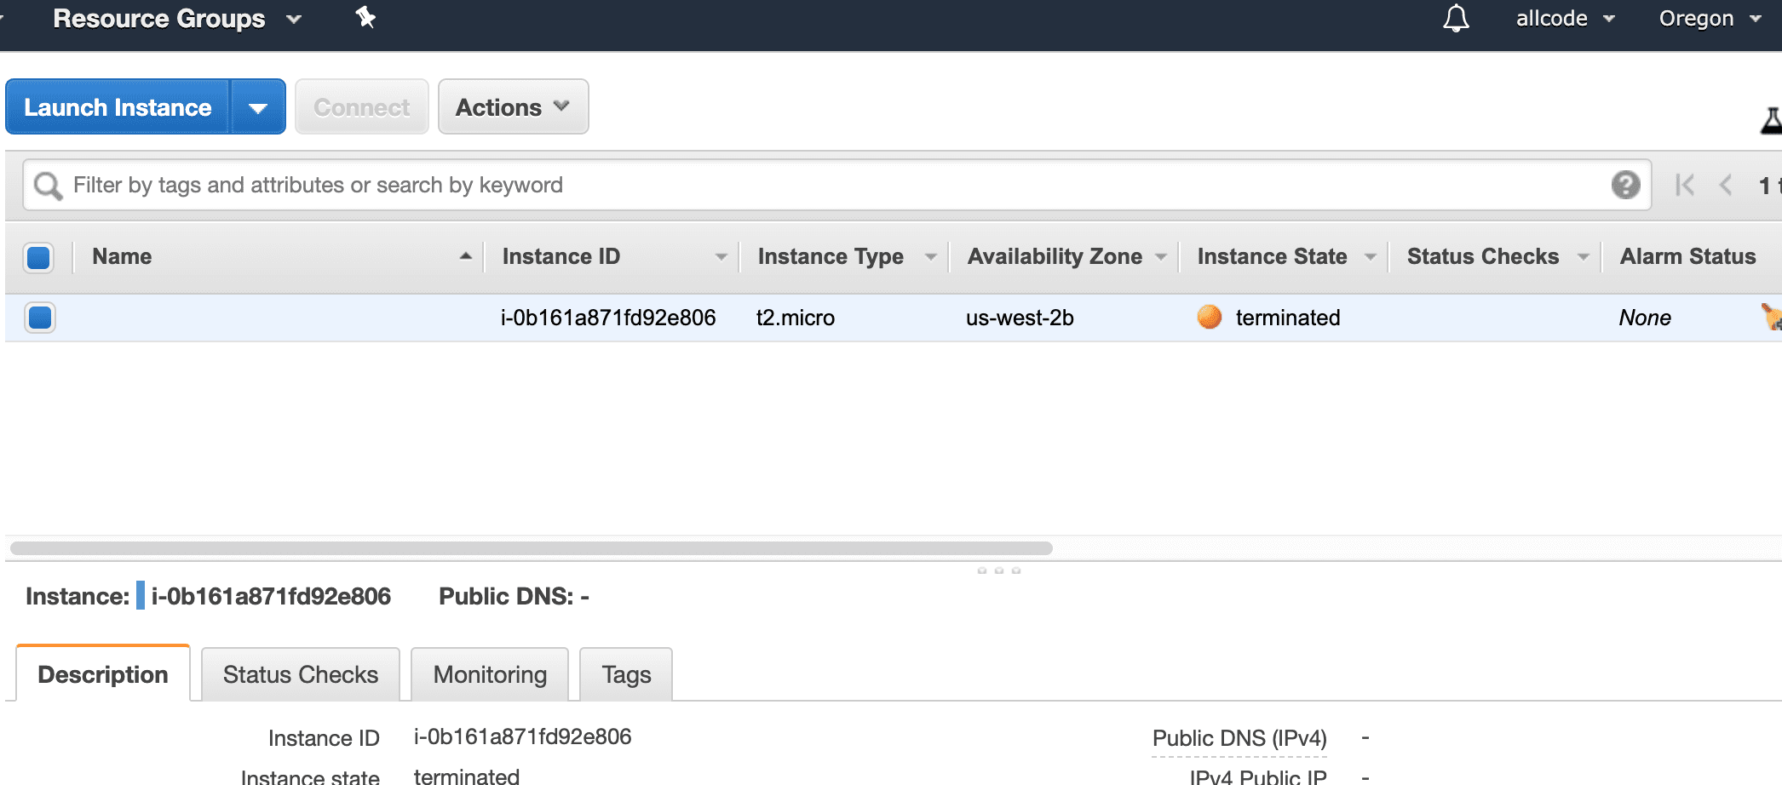The image size is (1782, 785).
Task: Switch to the Tags tab
Action: [625, 673]
